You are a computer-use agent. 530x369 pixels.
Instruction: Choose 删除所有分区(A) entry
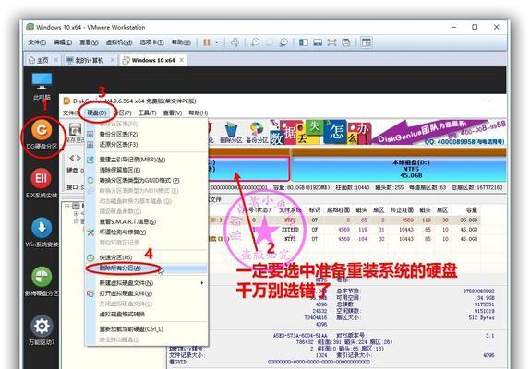click(x=147, y=268)
